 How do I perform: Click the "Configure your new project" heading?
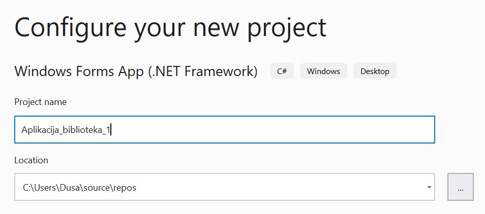(x=170, y=27)
